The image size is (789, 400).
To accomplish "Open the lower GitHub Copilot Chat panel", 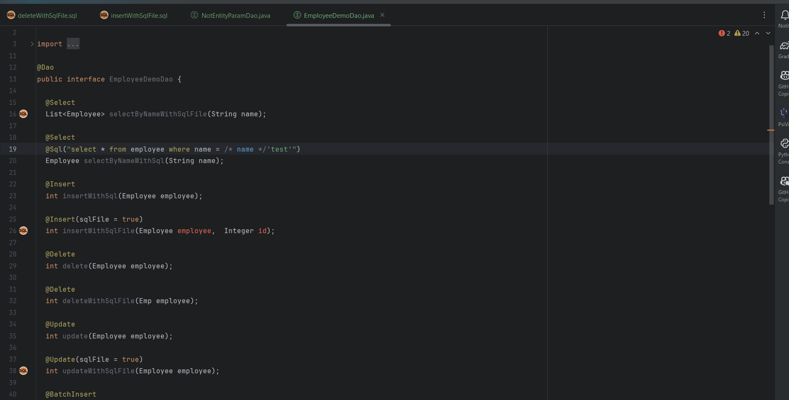I will pyautogui.click(x=784, y=189).
